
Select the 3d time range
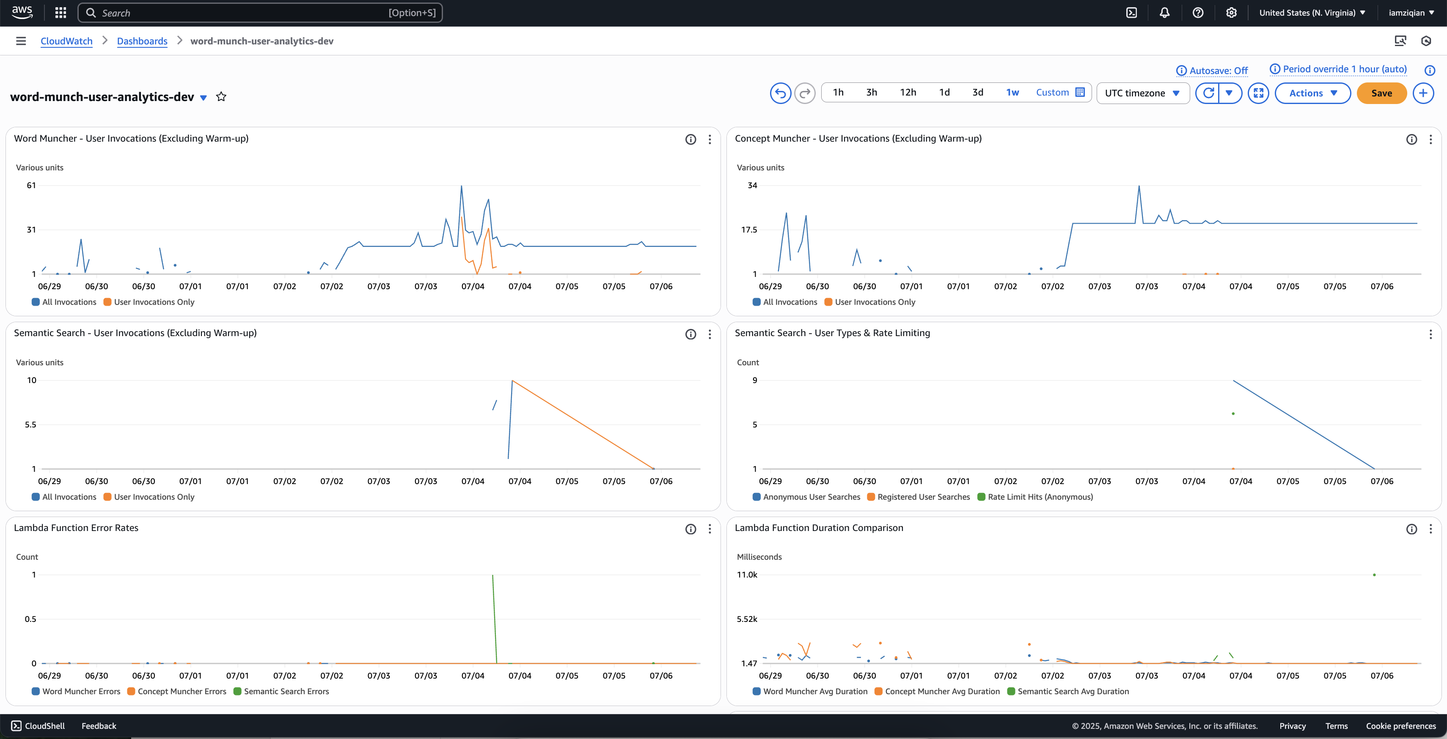point(977,93)
